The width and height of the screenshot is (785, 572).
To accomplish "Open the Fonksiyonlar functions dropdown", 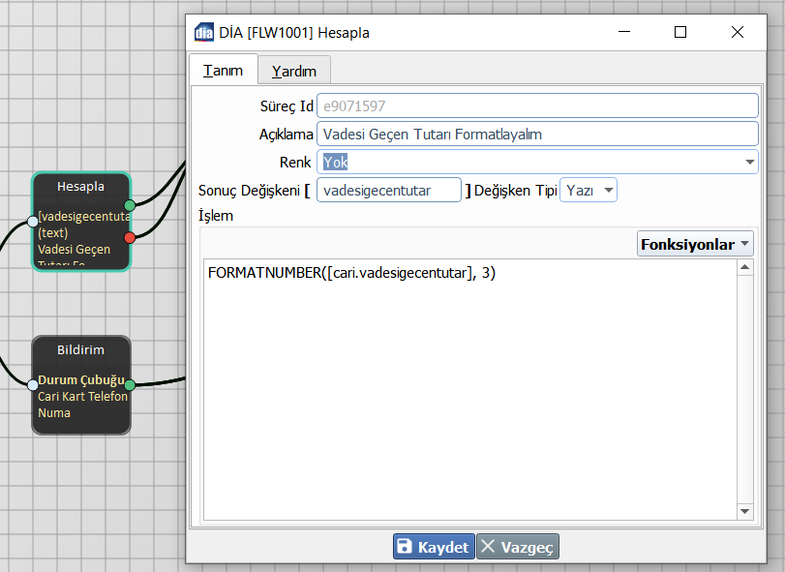I will [x=695, y=244].
